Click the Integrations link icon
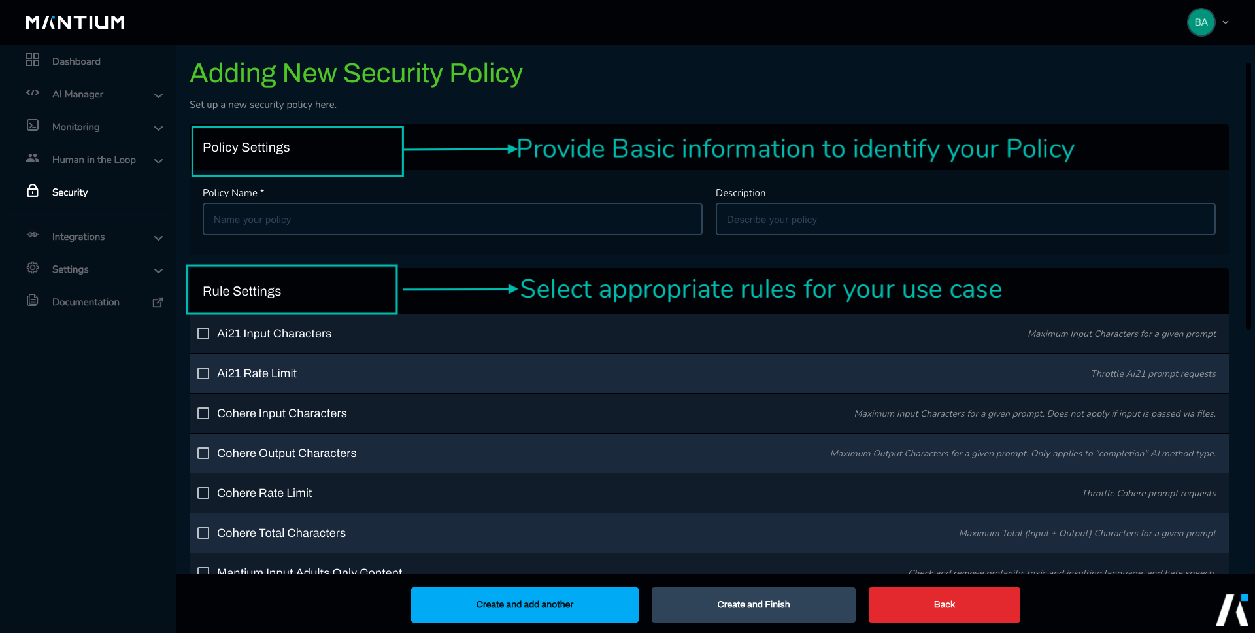The width and height of the screenshot is (1255, 633). point(33,235)
